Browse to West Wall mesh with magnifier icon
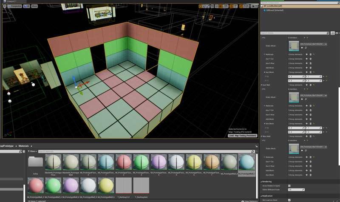Image resolution: width=340 pixels, height=202 pixels. point(306,151)
